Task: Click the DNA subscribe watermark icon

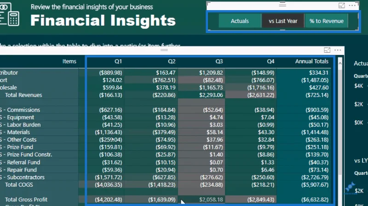Action: tap(350, 188)
